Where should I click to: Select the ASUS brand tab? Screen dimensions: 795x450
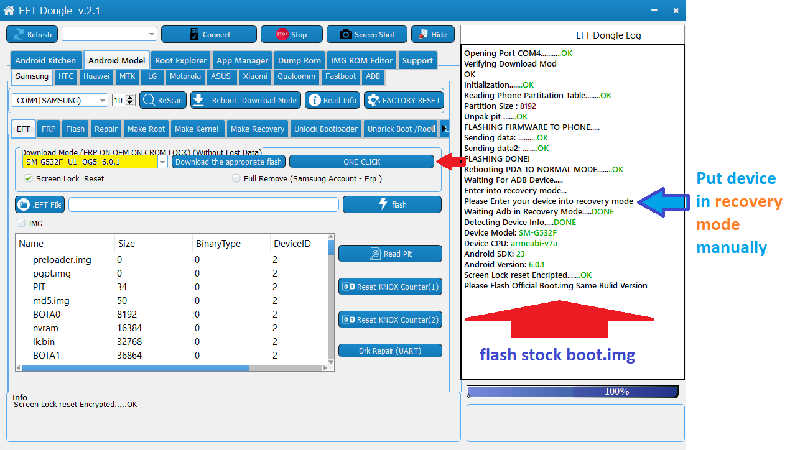(x=220, y=76)
